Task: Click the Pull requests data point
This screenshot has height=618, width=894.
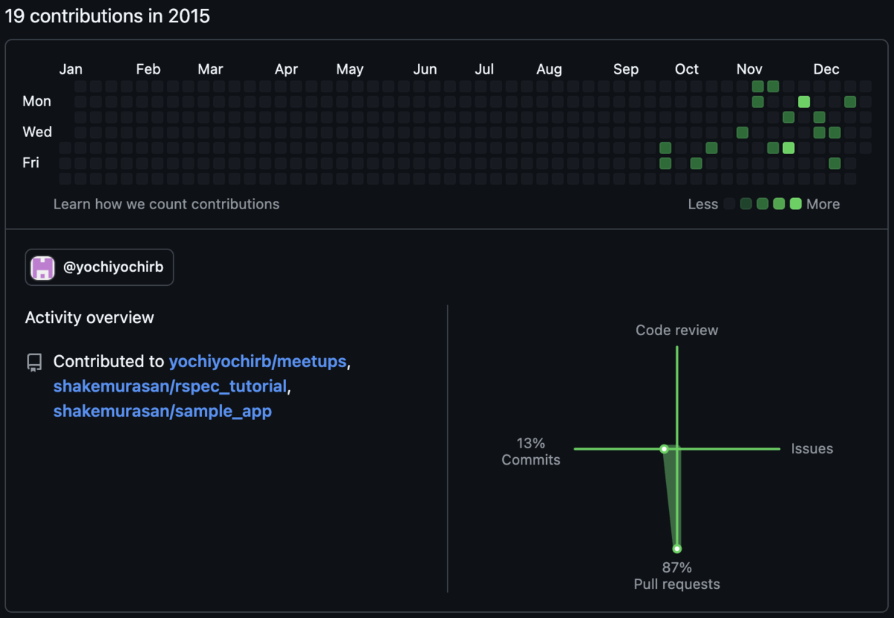Action: (x=676, y=549)
